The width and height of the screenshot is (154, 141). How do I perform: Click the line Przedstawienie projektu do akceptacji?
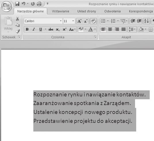click(x=83, y=121)
